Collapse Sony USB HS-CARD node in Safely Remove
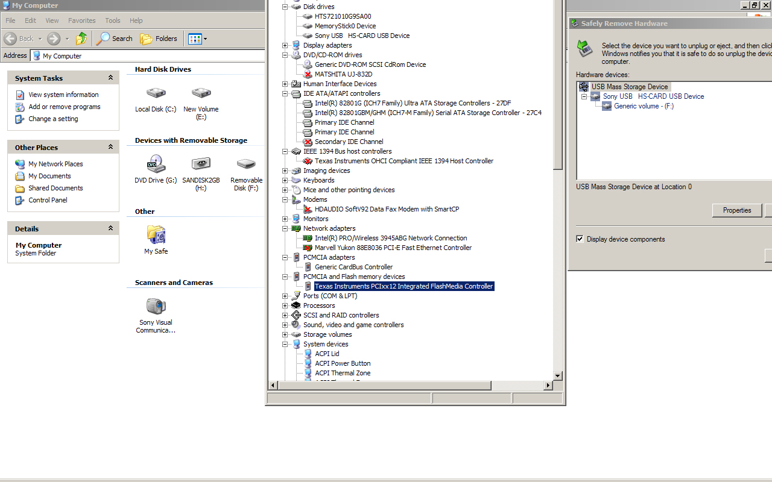 [x=584, y=96]
